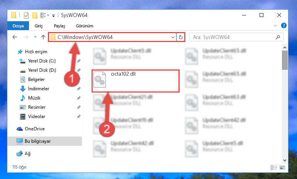The image size is (297, 179).
Task: Expand the address bar history dropdown
Action: (x=173, y=37)
